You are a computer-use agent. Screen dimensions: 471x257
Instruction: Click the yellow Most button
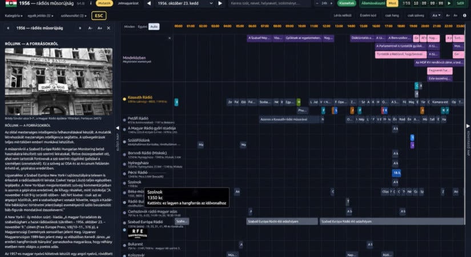tap(392, 3)
